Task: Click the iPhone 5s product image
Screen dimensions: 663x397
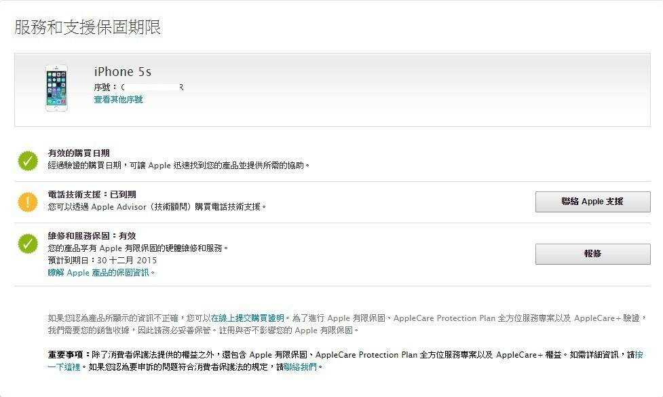Action: click(56, 88)
